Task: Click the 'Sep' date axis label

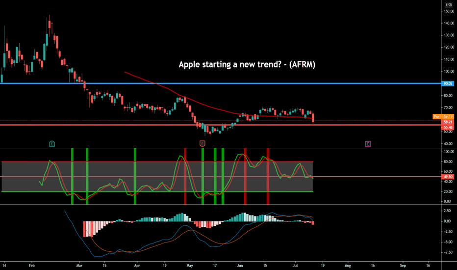Action: (x=403, y=266)
